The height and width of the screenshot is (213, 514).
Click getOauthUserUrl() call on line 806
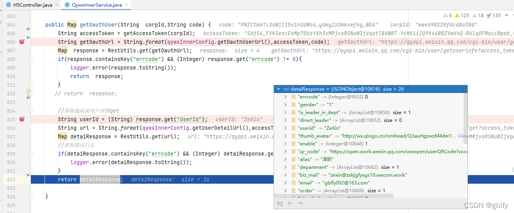(211, 42)
